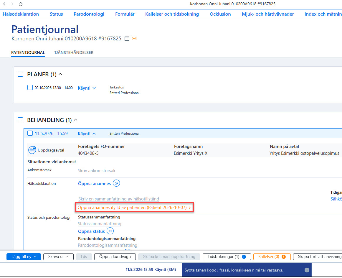
Task: Open the Skriva ut dropdown menu
Action: tap(58, 257)
